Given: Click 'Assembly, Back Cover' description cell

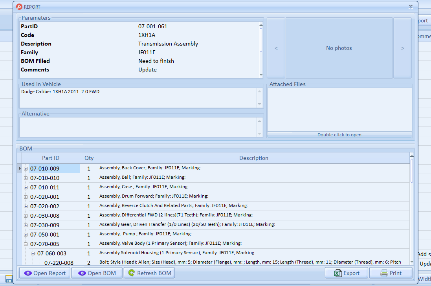Looking at the screenshot, I should 254,168.
